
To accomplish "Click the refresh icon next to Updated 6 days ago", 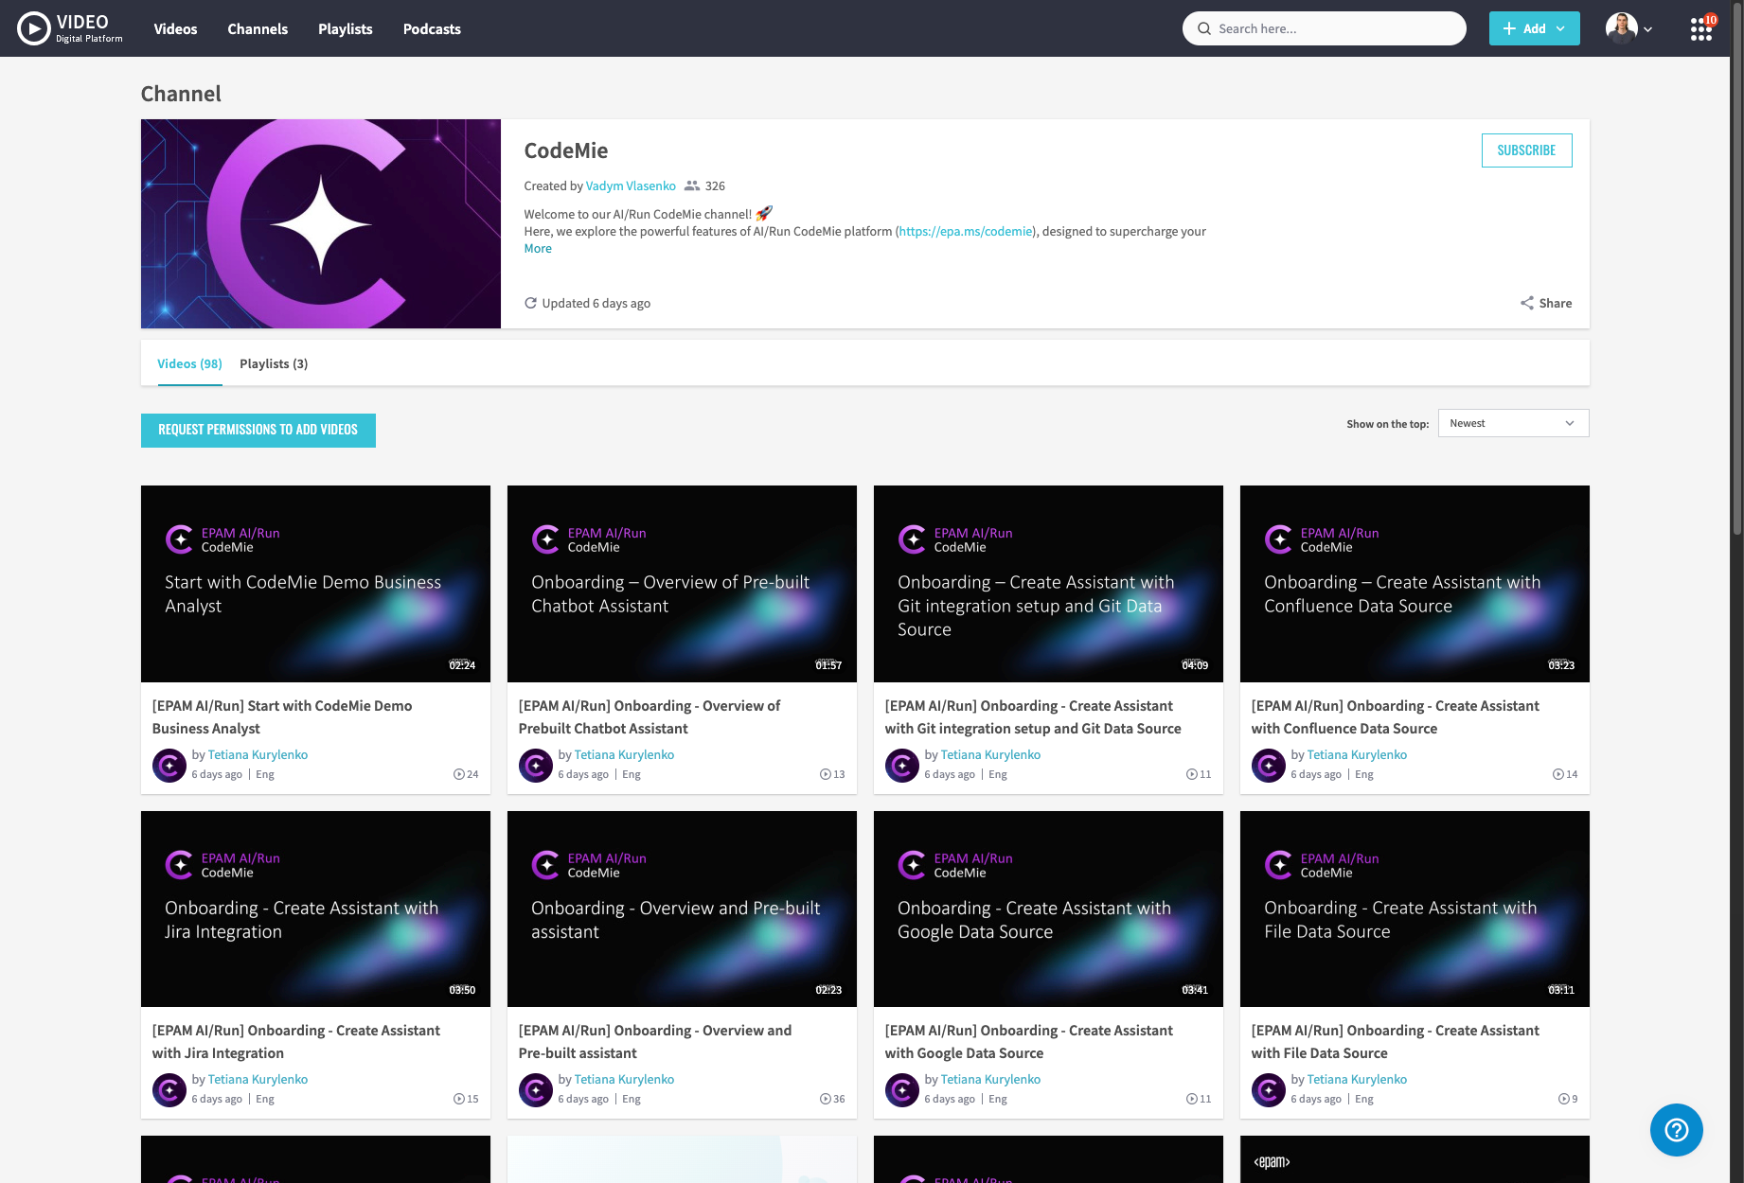I will coord(531,303).
